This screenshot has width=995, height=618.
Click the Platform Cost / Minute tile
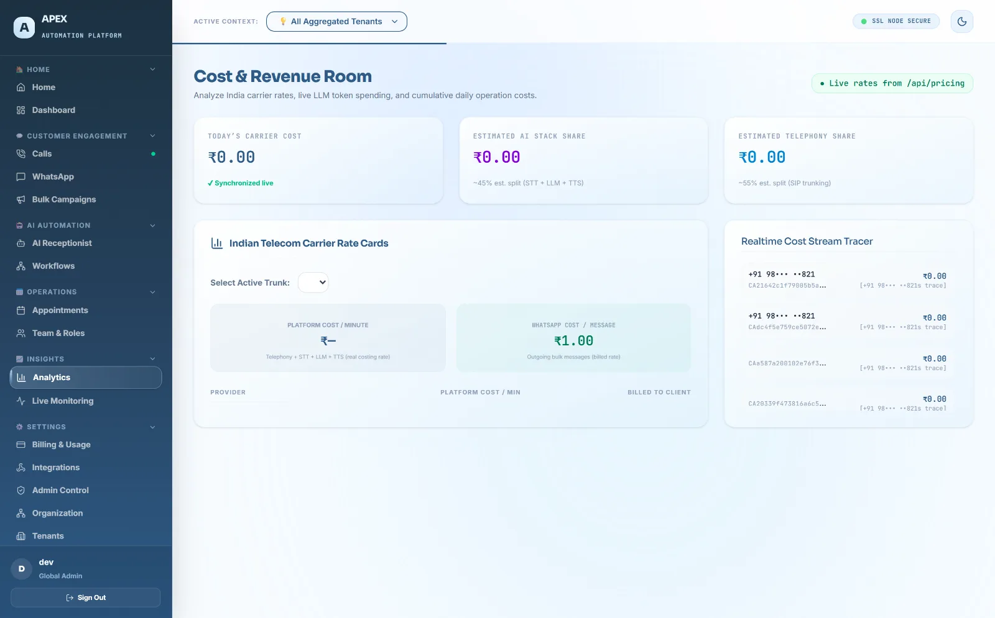pos(328,338)
